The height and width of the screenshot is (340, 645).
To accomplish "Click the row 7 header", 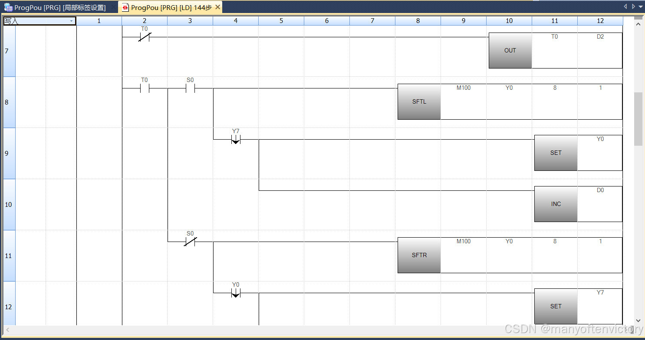I will 9,51.
